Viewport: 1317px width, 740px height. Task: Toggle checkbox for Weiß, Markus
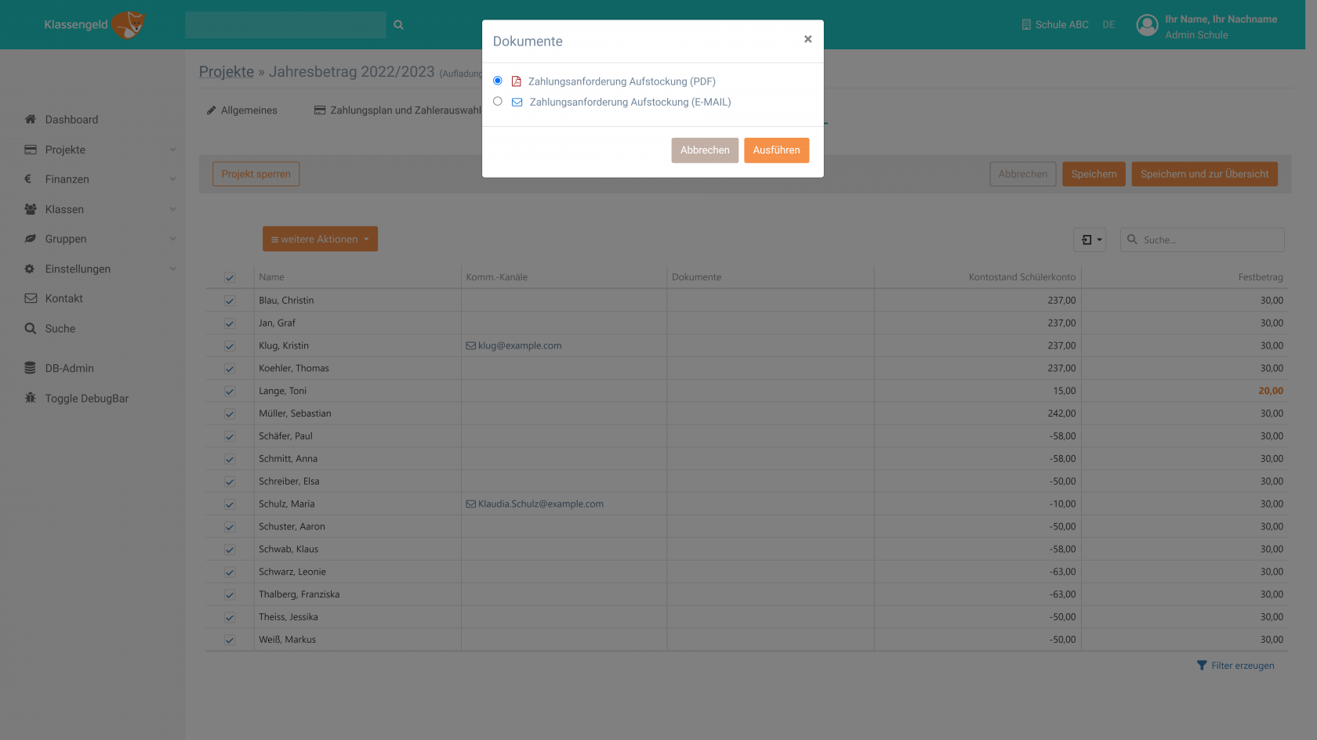pos(230,640)
